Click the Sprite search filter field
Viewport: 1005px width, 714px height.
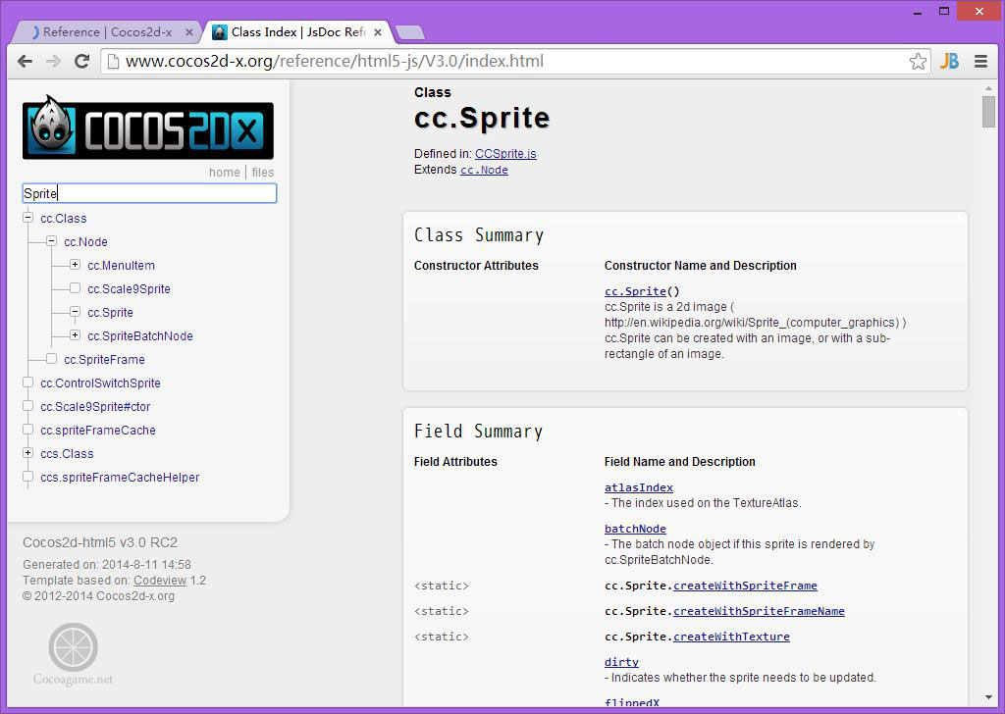point(149,193)
